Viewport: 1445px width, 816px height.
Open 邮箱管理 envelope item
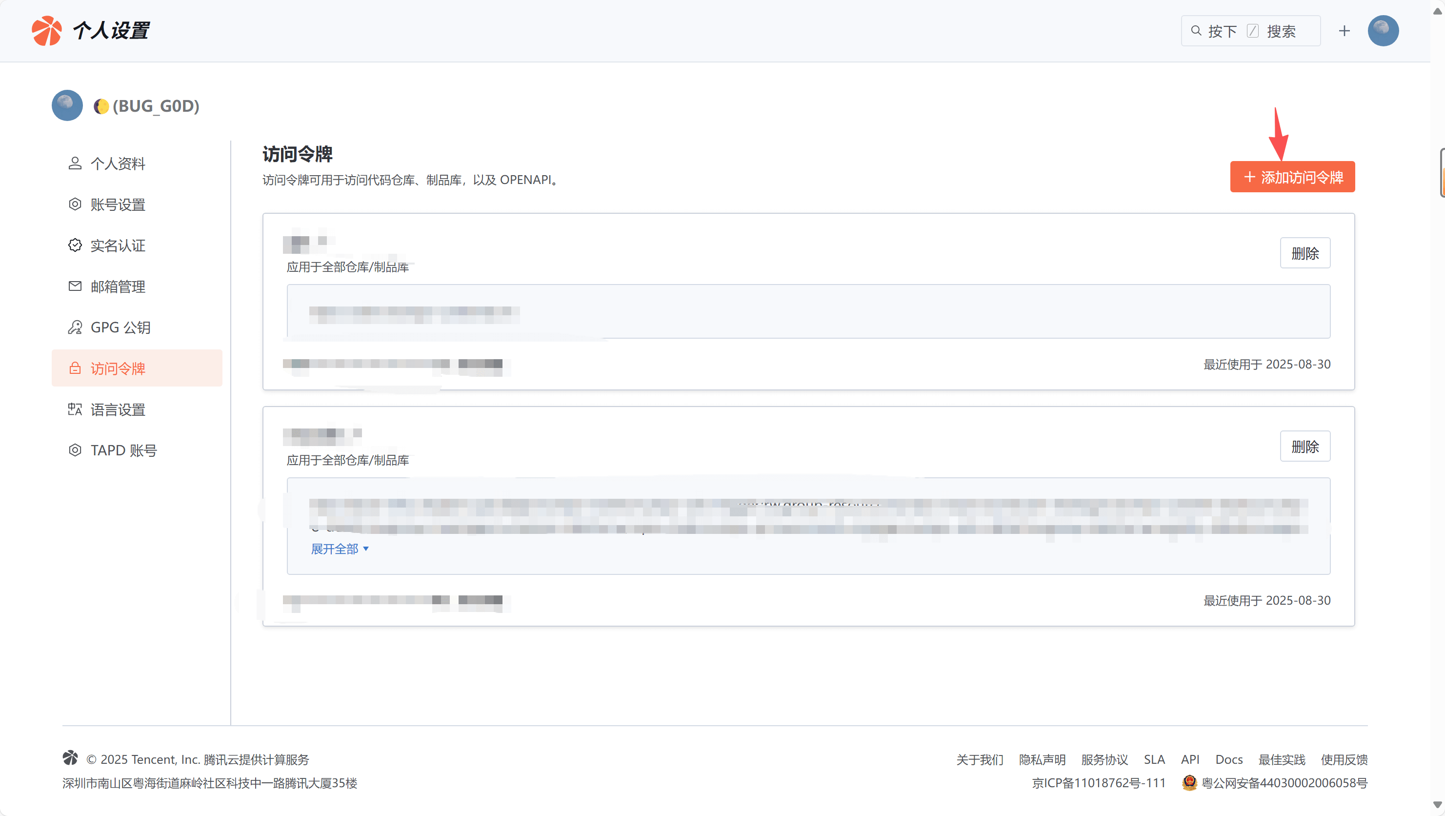117,286
